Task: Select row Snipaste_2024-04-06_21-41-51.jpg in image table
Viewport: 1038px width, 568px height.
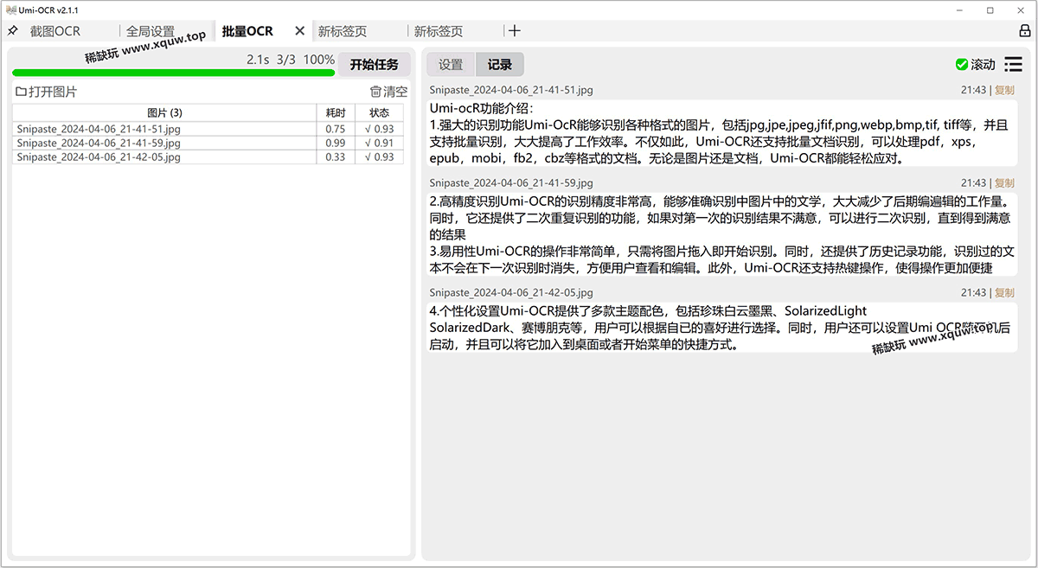Action: (x=208, y=129)
